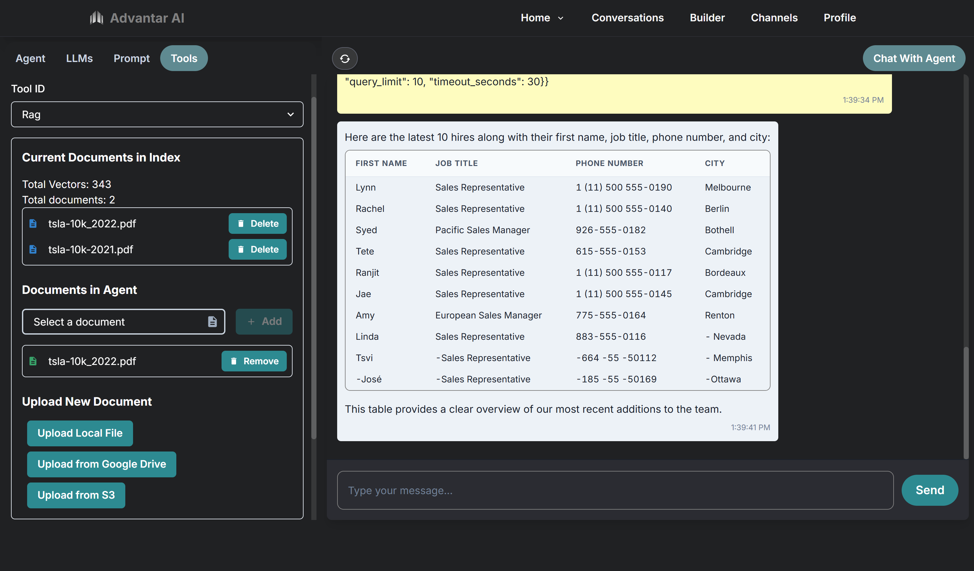This screenshot has width=974, height=571.
Task: Click the Type your message input field
Action: 615,490
